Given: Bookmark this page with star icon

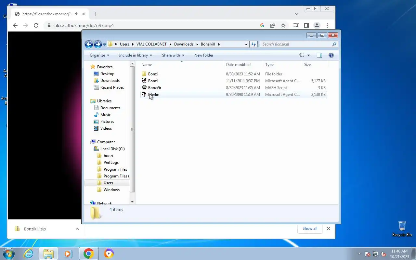Looking at the screenshot, I should (x=283, y=25).
